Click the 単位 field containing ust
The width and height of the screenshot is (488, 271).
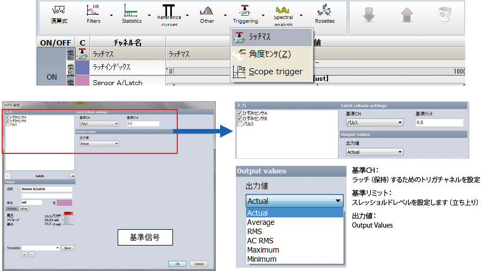tap(31, 202)
